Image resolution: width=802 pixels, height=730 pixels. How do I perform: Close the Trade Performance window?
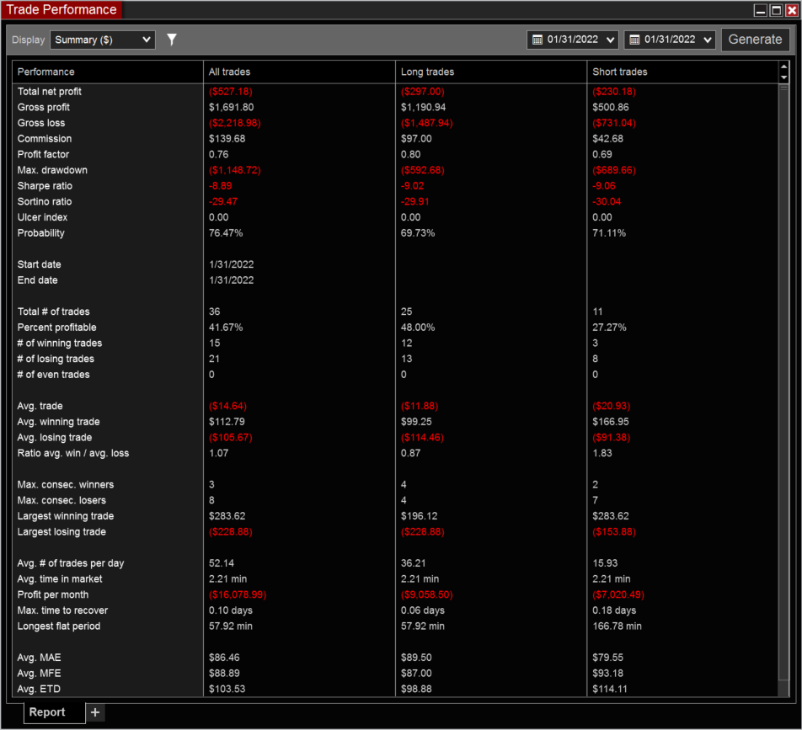click(792, 10)
